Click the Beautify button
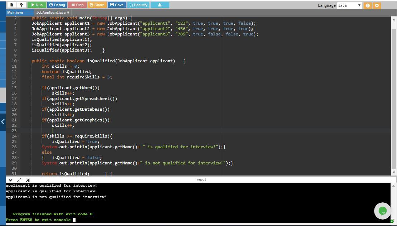 coord(138,5)
